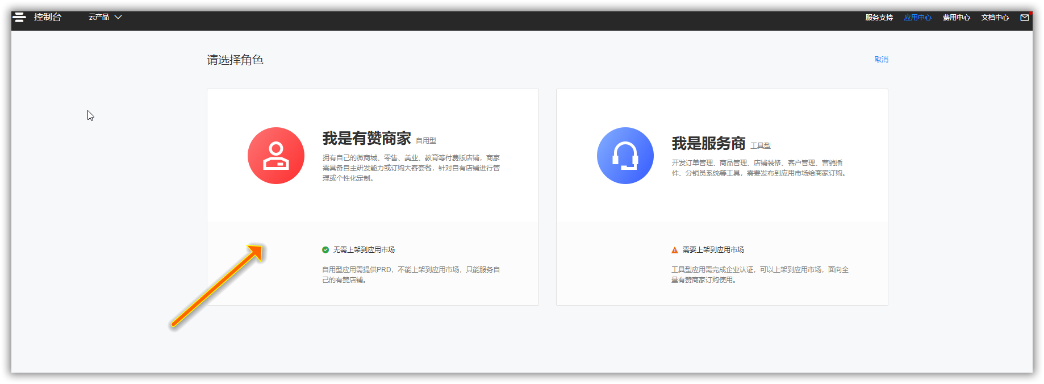Click the 控制台 title in the top bar
Image resolution: width=1044 pixels, height=384 pixels.
[48, 17]
